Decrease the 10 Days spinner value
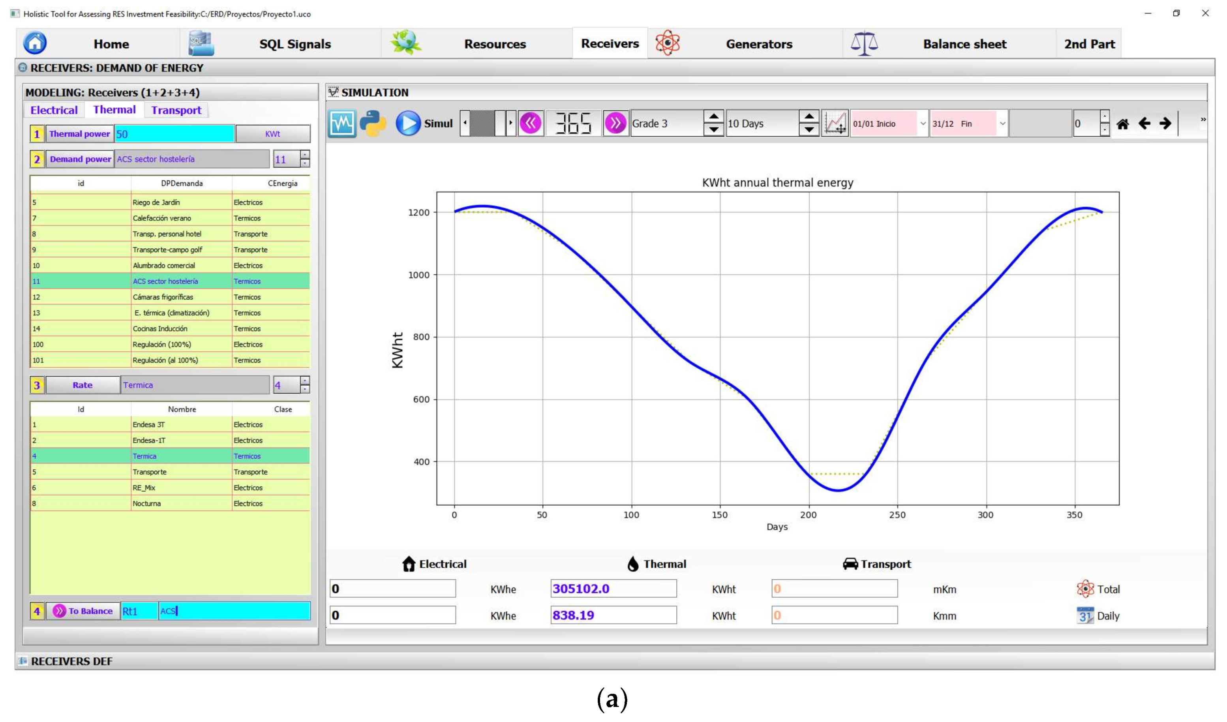The image size is (1227, 722). (x=809, y=129)
